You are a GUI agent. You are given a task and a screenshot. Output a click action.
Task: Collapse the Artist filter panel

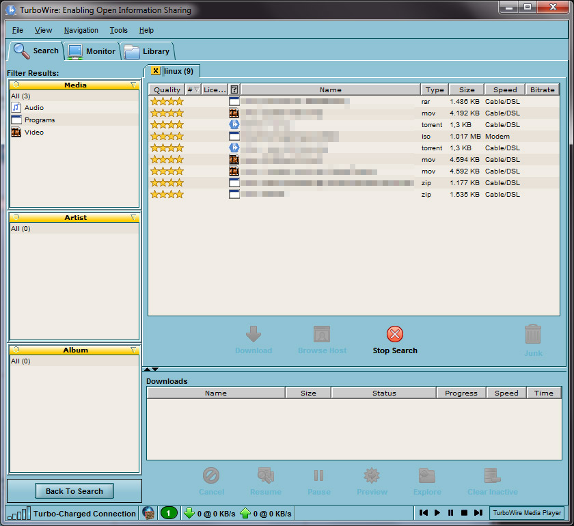pyautogui.click(x=133, y=218)
